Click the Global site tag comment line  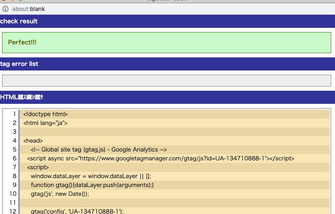tap(99, 149)
